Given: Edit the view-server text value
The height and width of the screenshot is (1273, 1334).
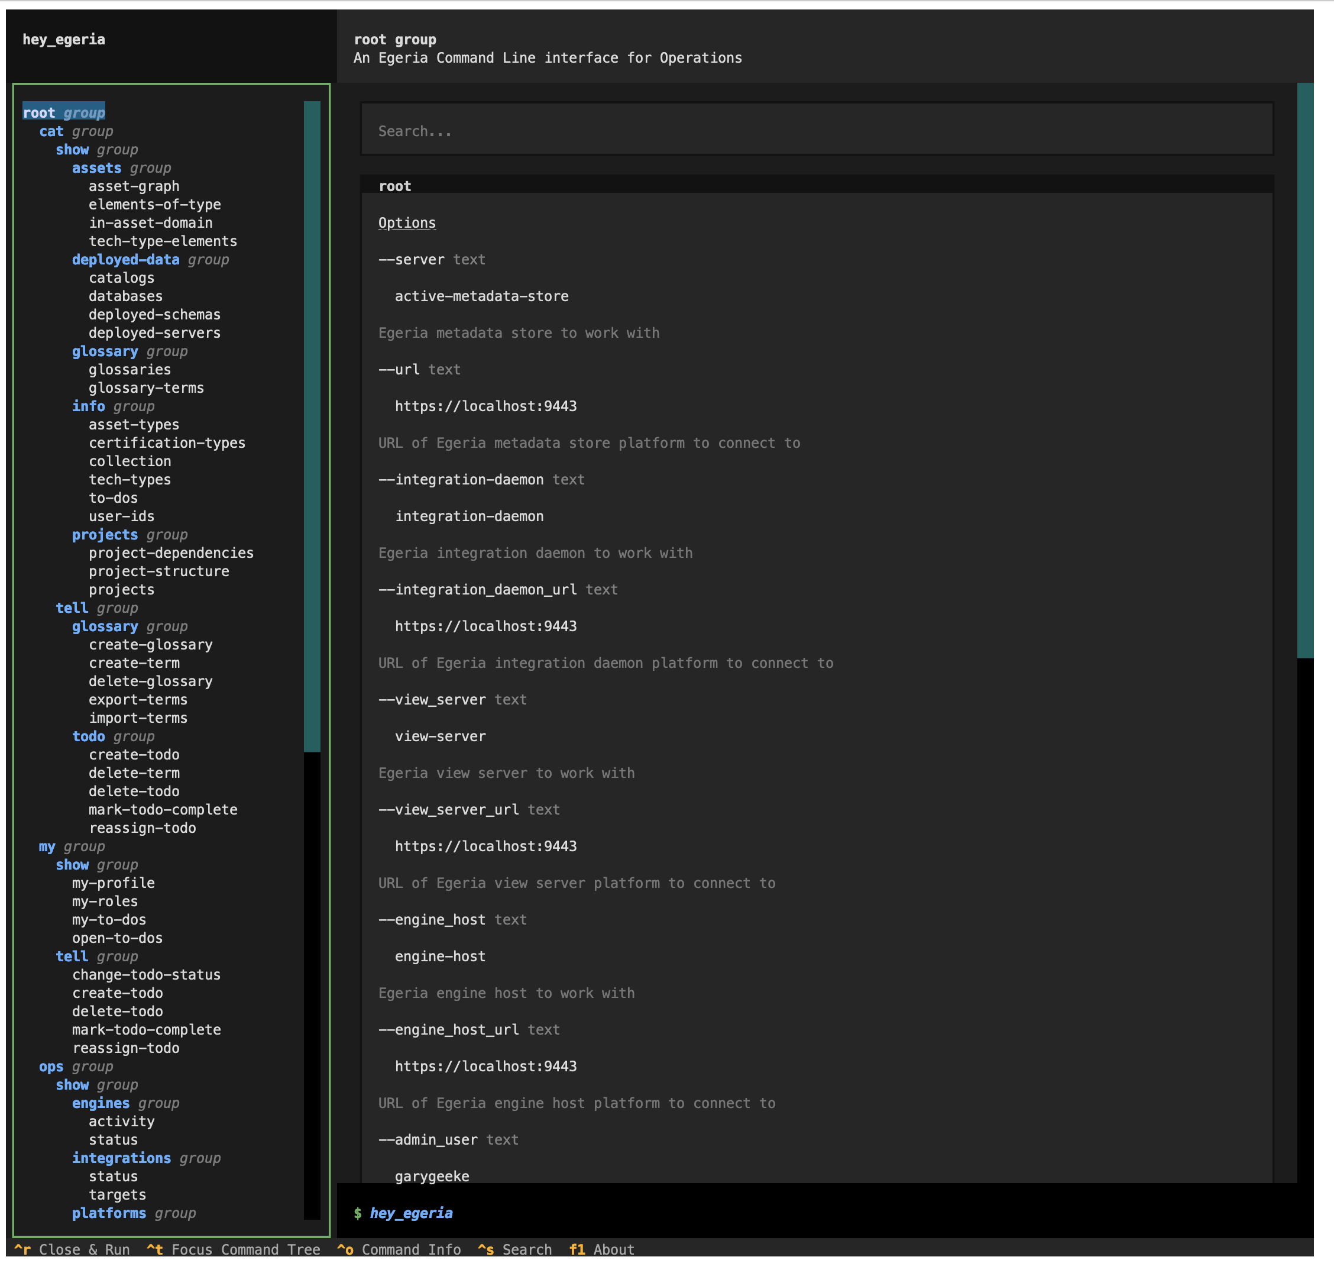Looking at the screenshot, I should pyautogui.click(x=440, y=735).
